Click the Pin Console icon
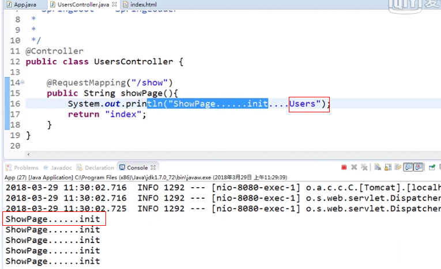This screenshot has width=441, height=269. pos(432,168)
